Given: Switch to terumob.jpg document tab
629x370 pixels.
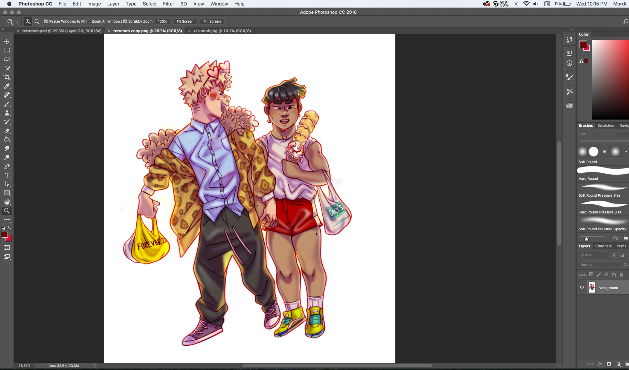Looking at the screenshot, I should 222,31.
